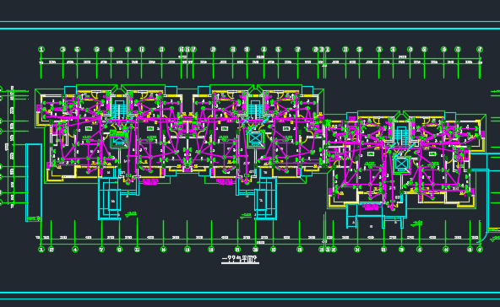Select axis bubble 14 in bottom grid row

163,250
